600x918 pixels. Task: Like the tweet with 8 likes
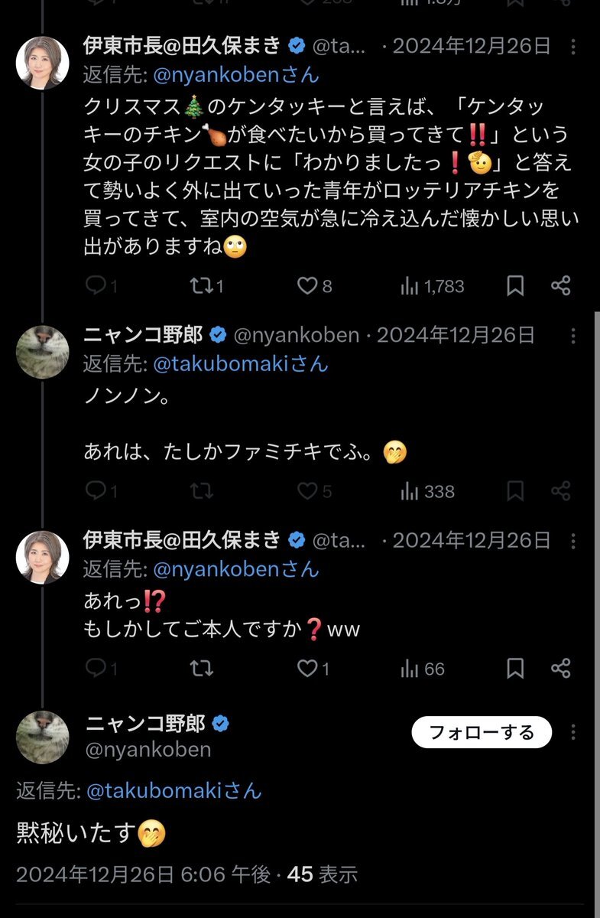[307, 286]
